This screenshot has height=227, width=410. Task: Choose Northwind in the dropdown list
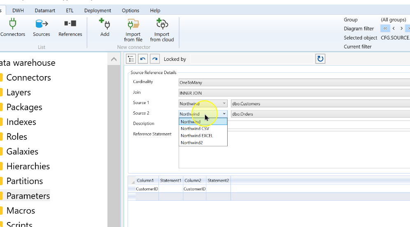203,122
